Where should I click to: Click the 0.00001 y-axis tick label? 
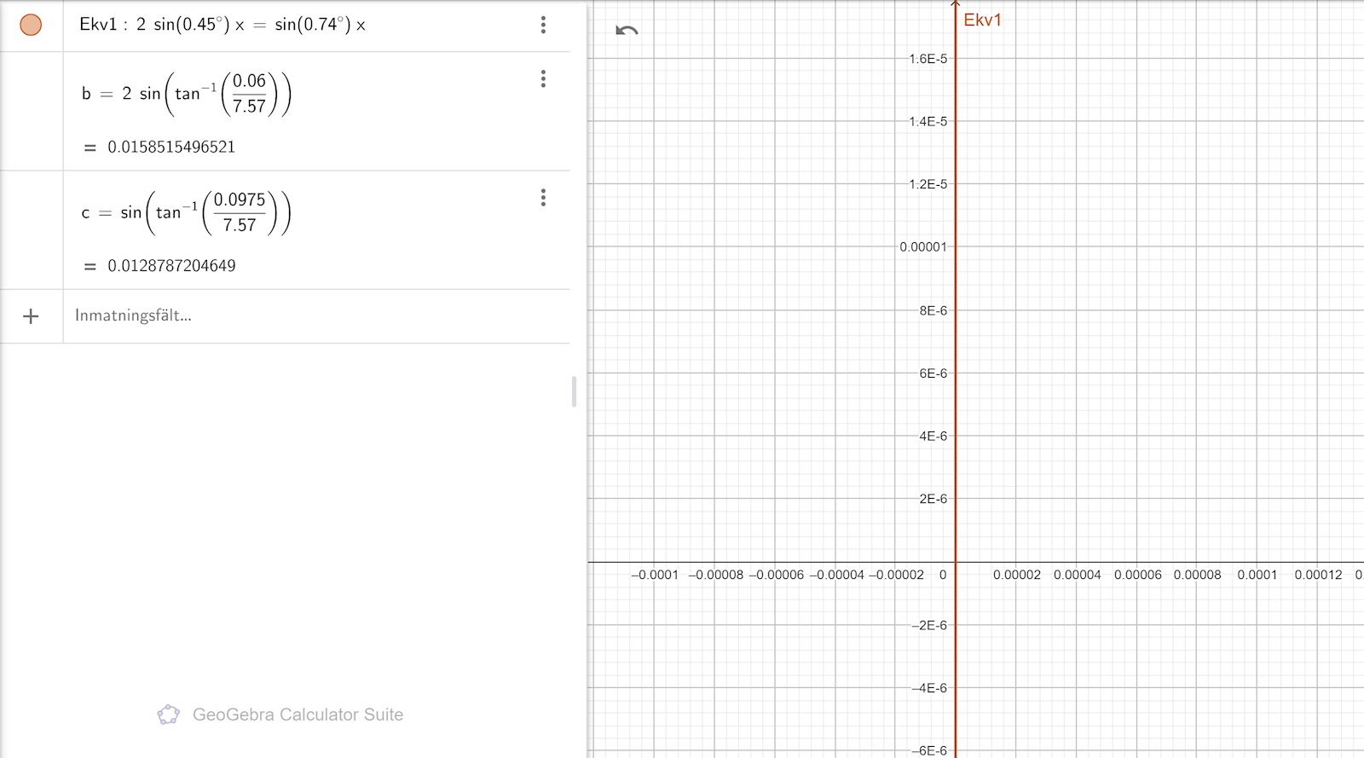[x=922, y=246]
